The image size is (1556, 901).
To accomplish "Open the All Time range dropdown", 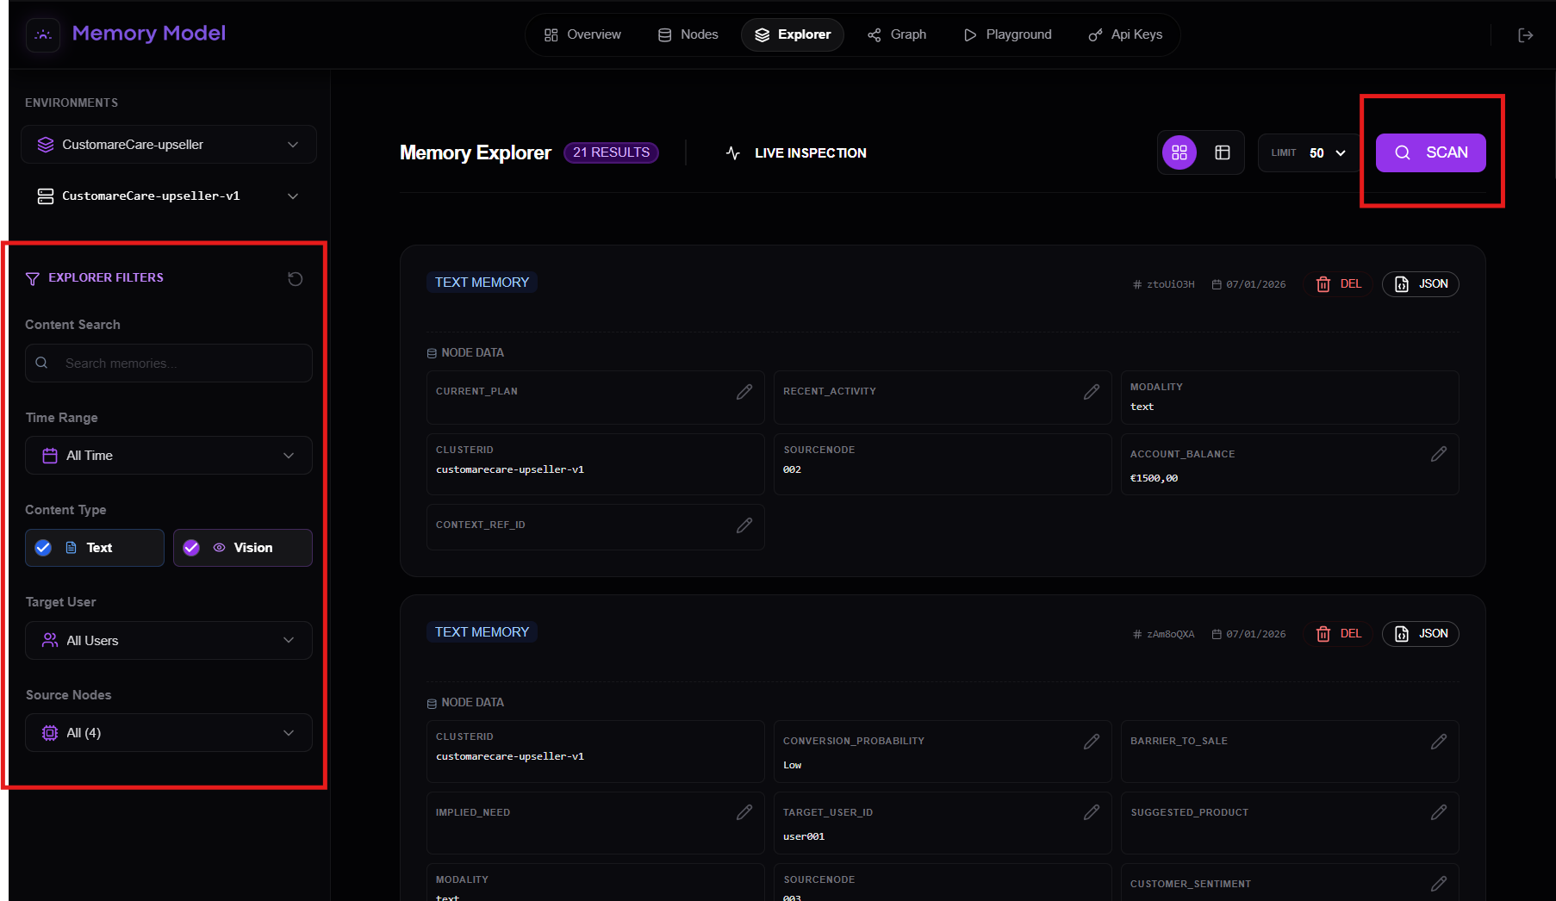I will [169, 456].
